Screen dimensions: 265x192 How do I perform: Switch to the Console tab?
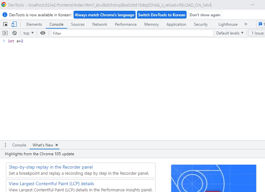pyautogui.click(x=57, y=24)
